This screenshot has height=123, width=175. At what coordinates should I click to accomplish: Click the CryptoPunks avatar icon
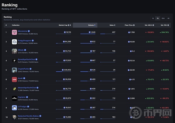[x=14, y=70]
